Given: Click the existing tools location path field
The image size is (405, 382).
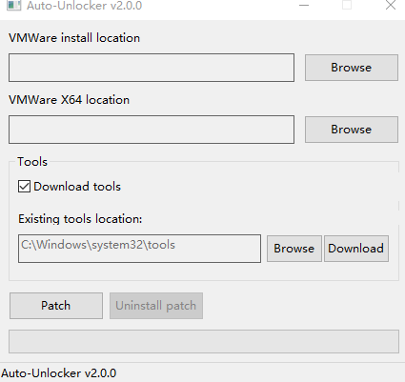Looking at the screenshot, I should [139, 249].
